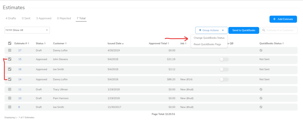The height and width of the screenshot is (134, 303).
Task: Sort by Issued Date column arrow
Action: pos(123,44)
